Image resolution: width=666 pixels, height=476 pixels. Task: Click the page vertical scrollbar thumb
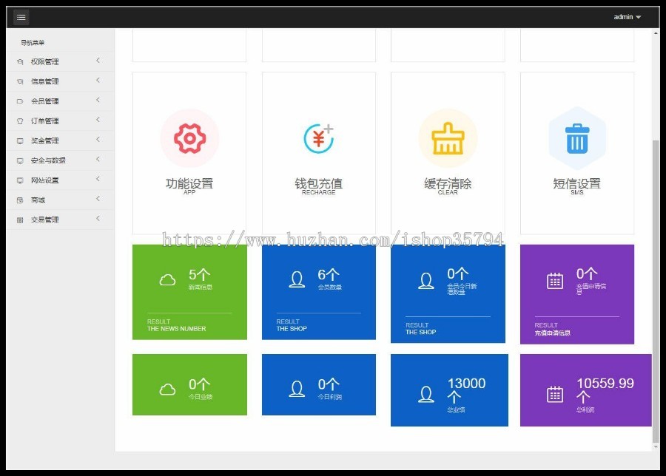point(656,291)
